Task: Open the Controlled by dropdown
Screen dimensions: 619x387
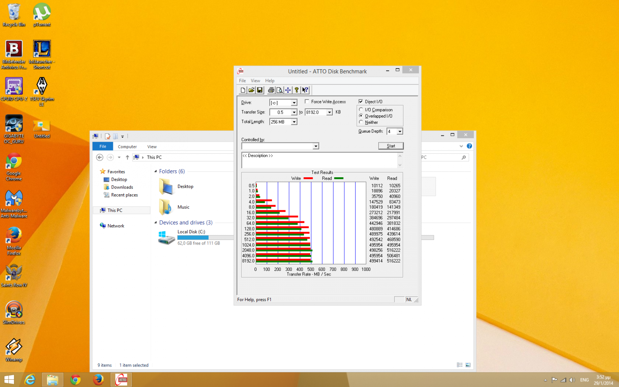Action: (x=316, y=146)
